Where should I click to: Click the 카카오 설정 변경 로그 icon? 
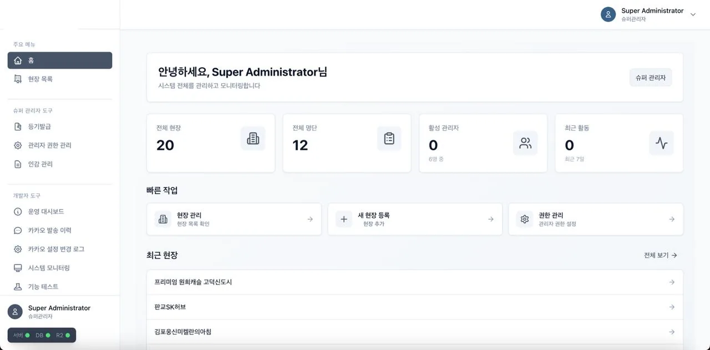point(19,249)
